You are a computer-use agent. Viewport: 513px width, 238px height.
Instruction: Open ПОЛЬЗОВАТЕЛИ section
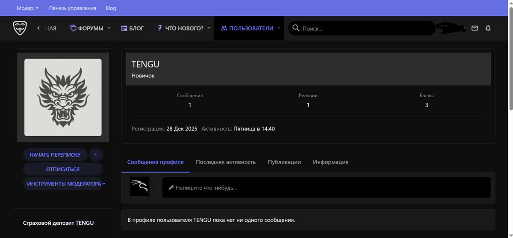[x=247, y=28]
